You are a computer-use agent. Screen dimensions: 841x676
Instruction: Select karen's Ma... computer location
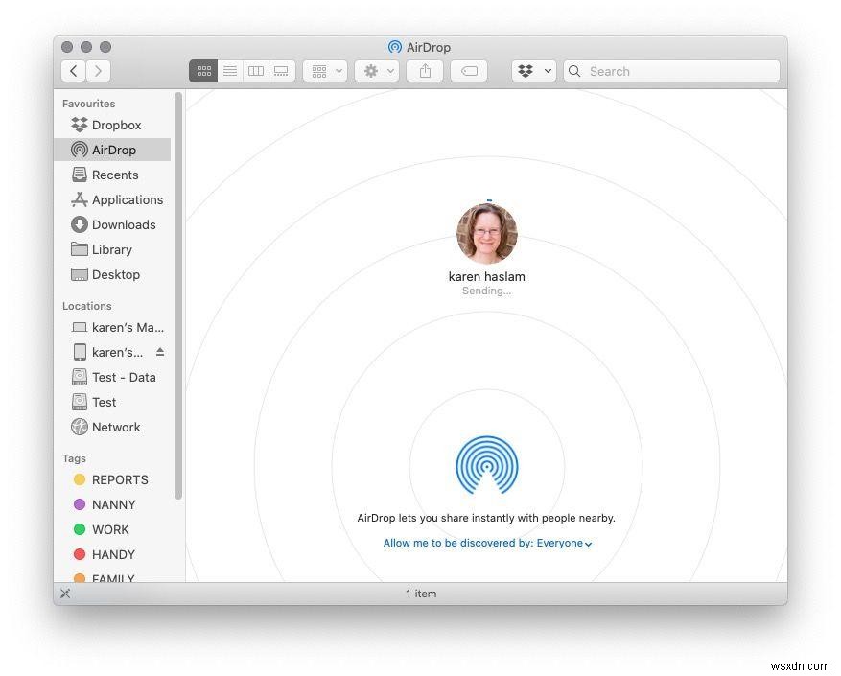(112, 327)
